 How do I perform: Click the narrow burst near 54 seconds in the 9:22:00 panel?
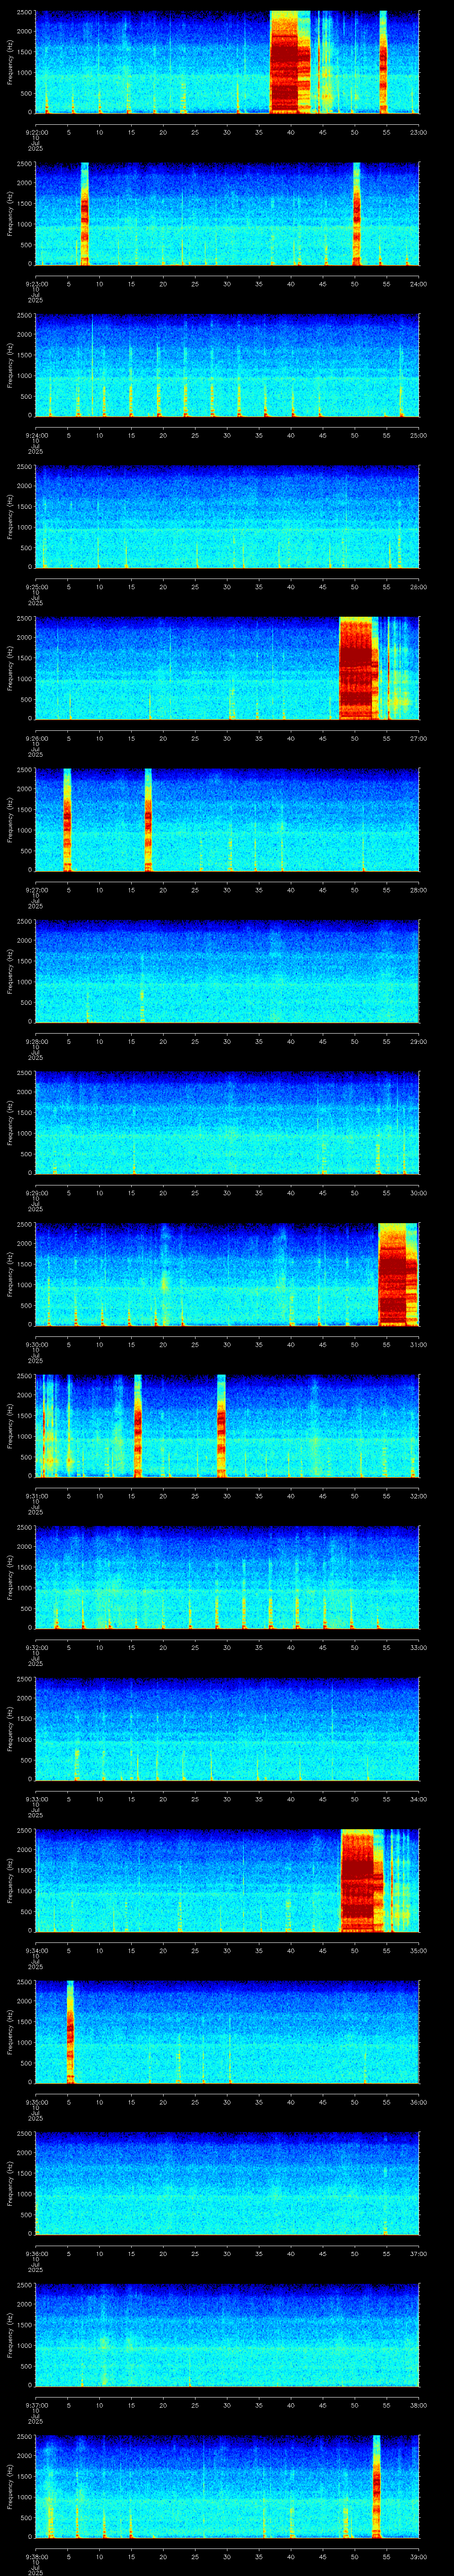(383, 62)
